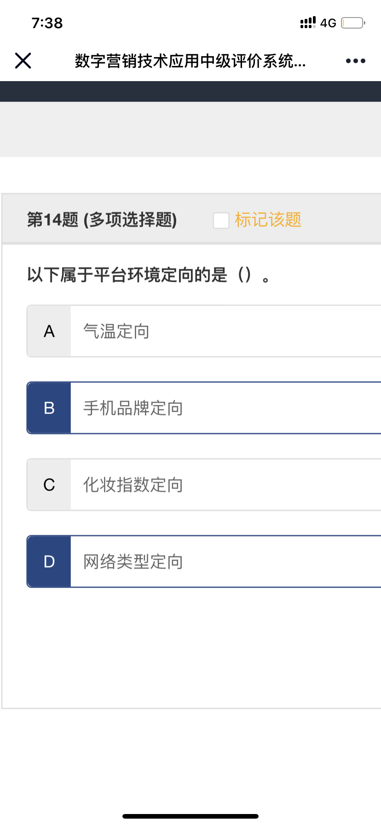Click the 网络类型定向 answer text
The height and width of the screenshot is (826, 381).
(133, 562)
